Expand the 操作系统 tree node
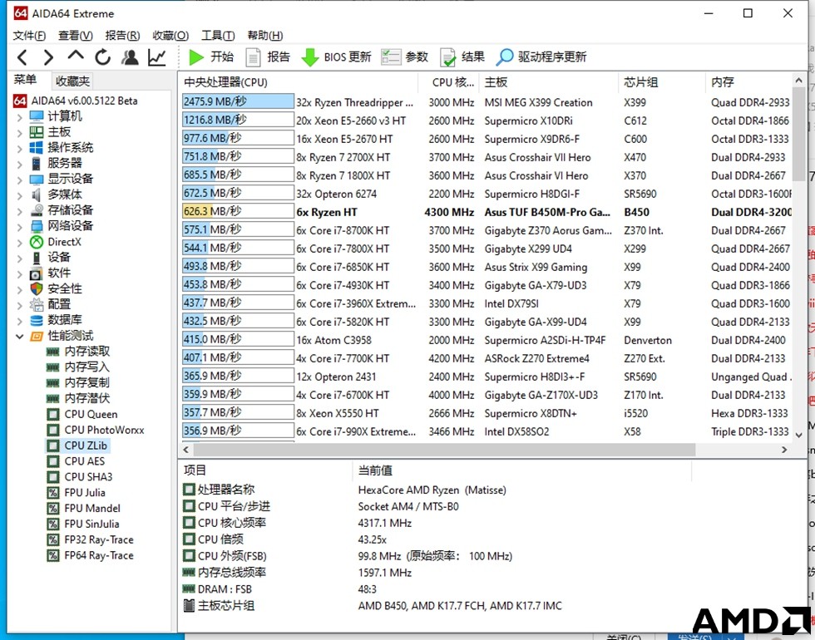The image size is (815, 640). (19, 148)
